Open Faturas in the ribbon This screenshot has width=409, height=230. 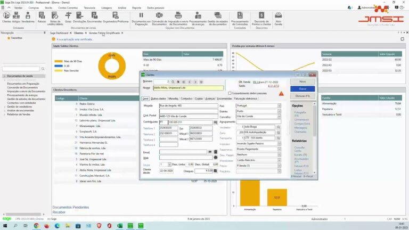point(42,17)
